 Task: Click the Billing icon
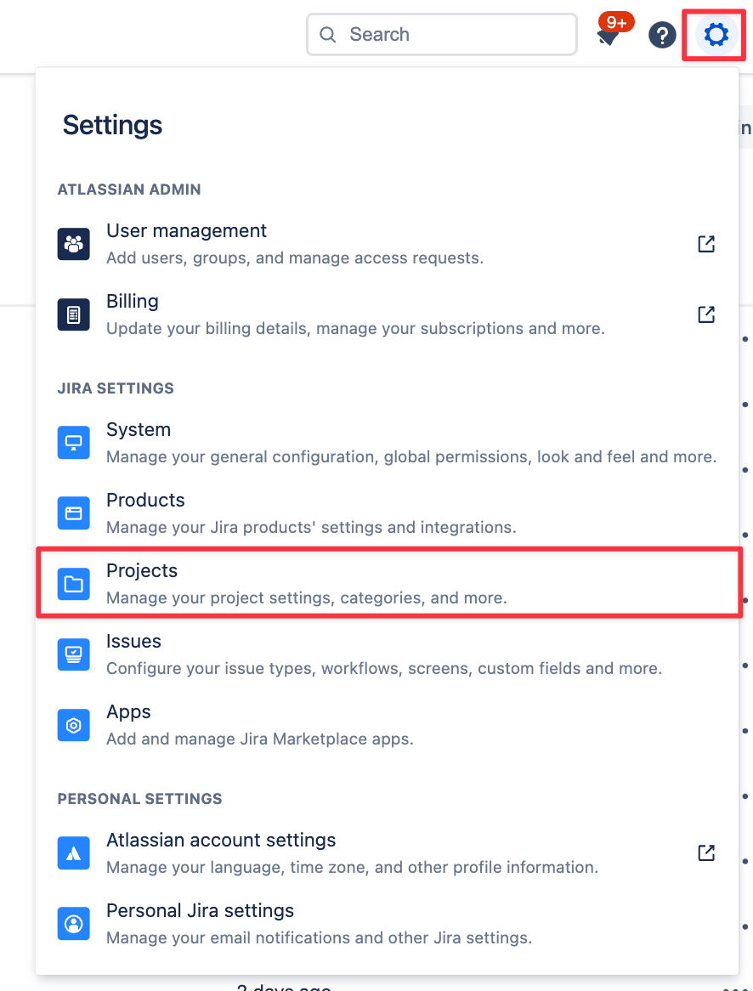click(x=73, y=314)
